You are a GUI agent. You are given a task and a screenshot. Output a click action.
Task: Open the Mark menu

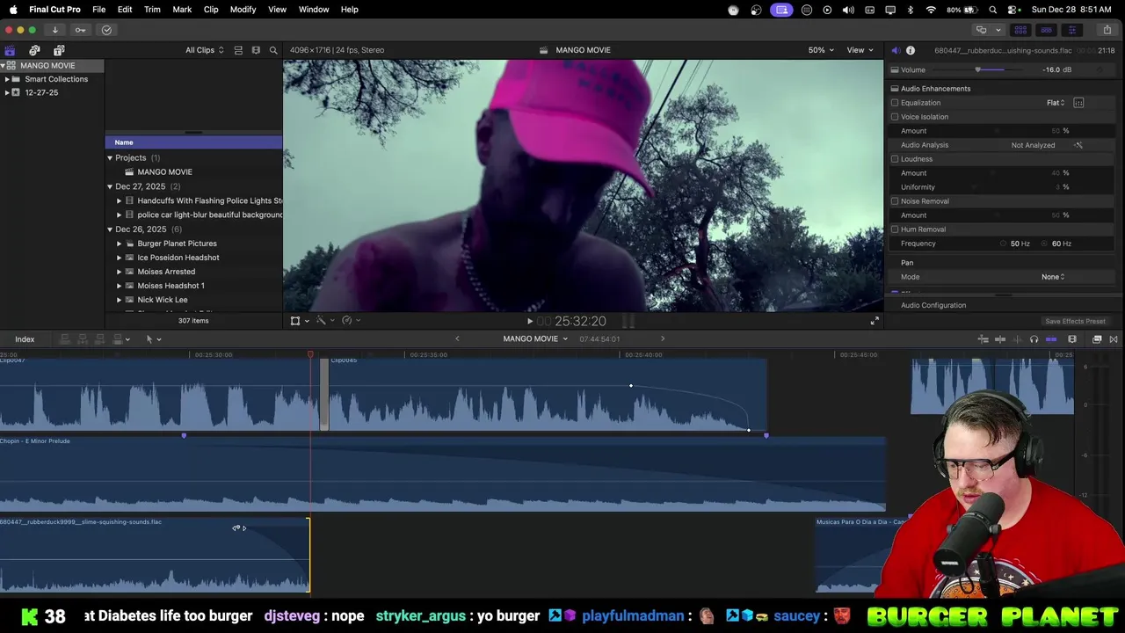point(182,10)
